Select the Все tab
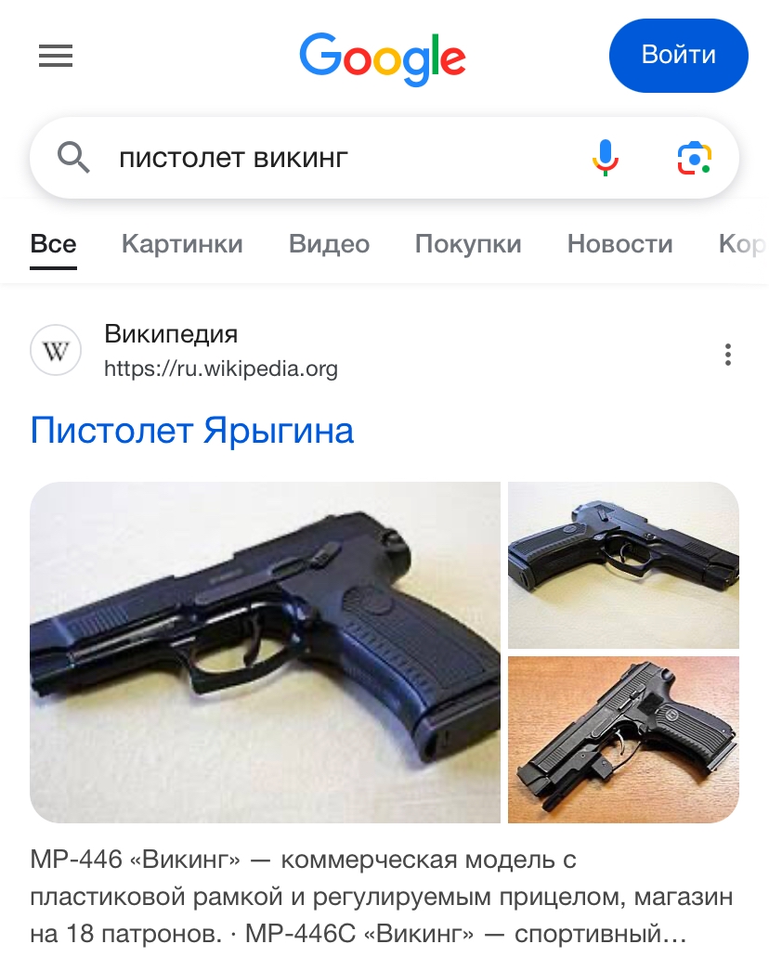This screenshot has width=769, height=970. 53,244
